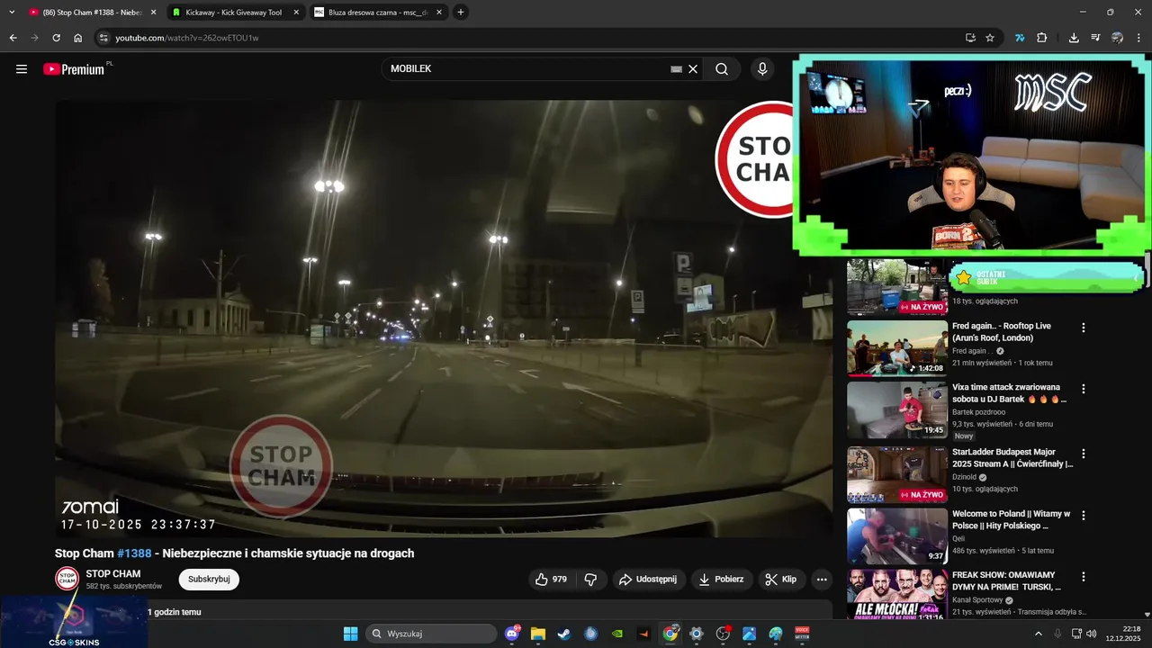
Task: Open the YouTube hamburger guide menu
Action: click(x=22, y=69)
